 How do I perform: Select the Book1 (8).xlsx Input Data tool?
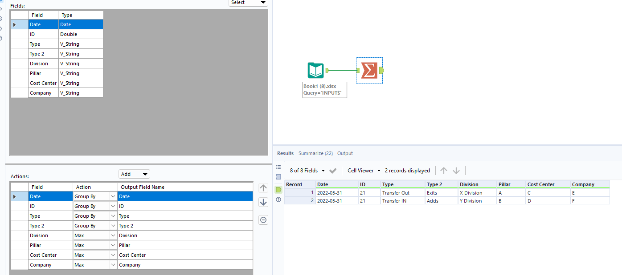tap(316, 71)
